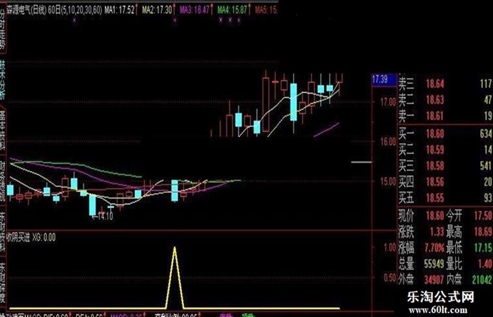Screen dimensions: 493x317
Task: Click the cyan candlestick marked 14.10
Action: pyautogui.click(x=92, y=205)
